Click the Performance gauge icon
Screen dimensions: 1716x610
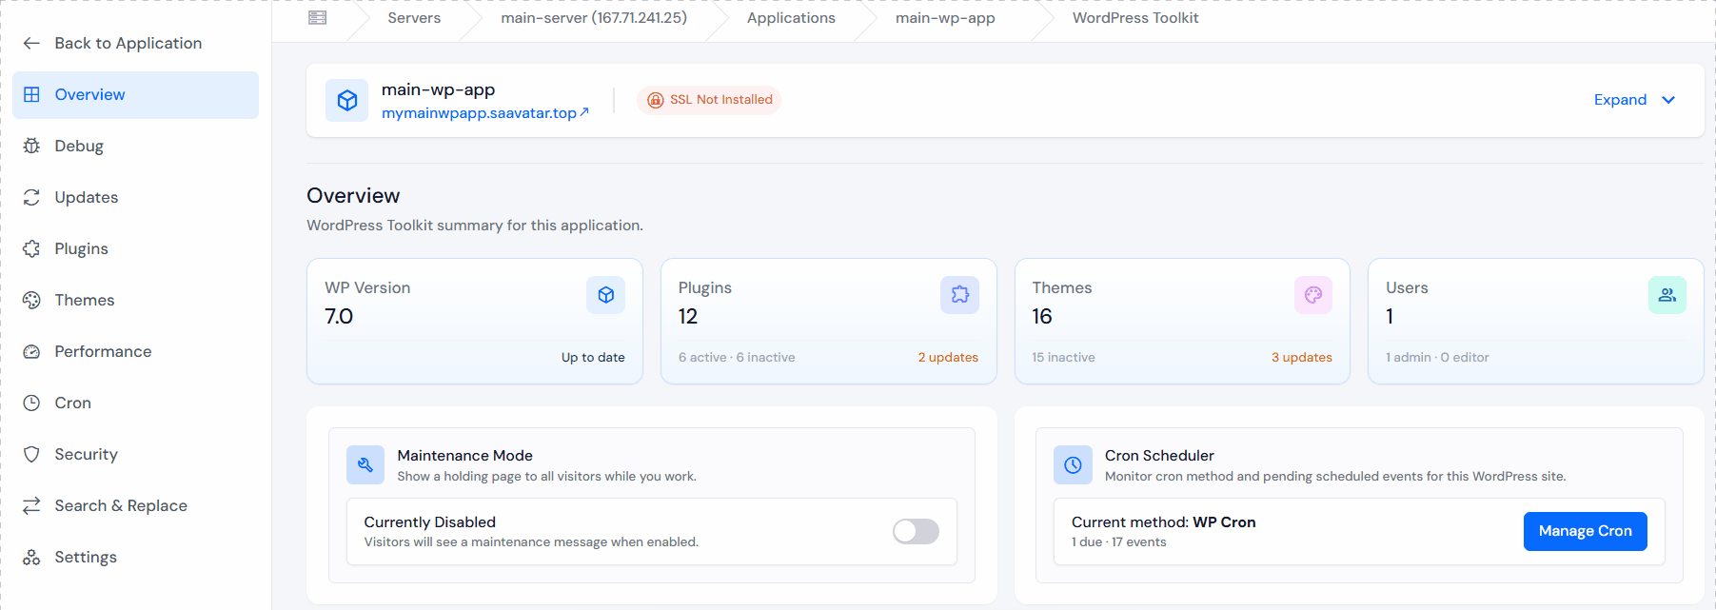(x=31, y=351)
